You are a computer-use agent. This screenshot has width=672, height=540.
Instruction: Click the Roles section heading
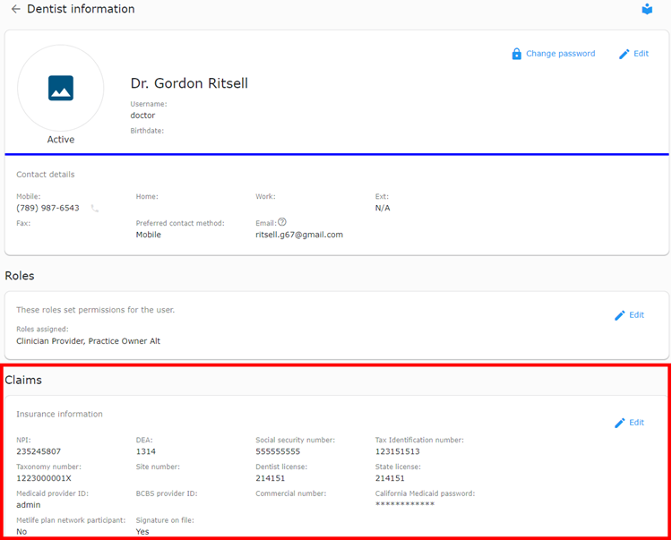click(x=20, y=275)
